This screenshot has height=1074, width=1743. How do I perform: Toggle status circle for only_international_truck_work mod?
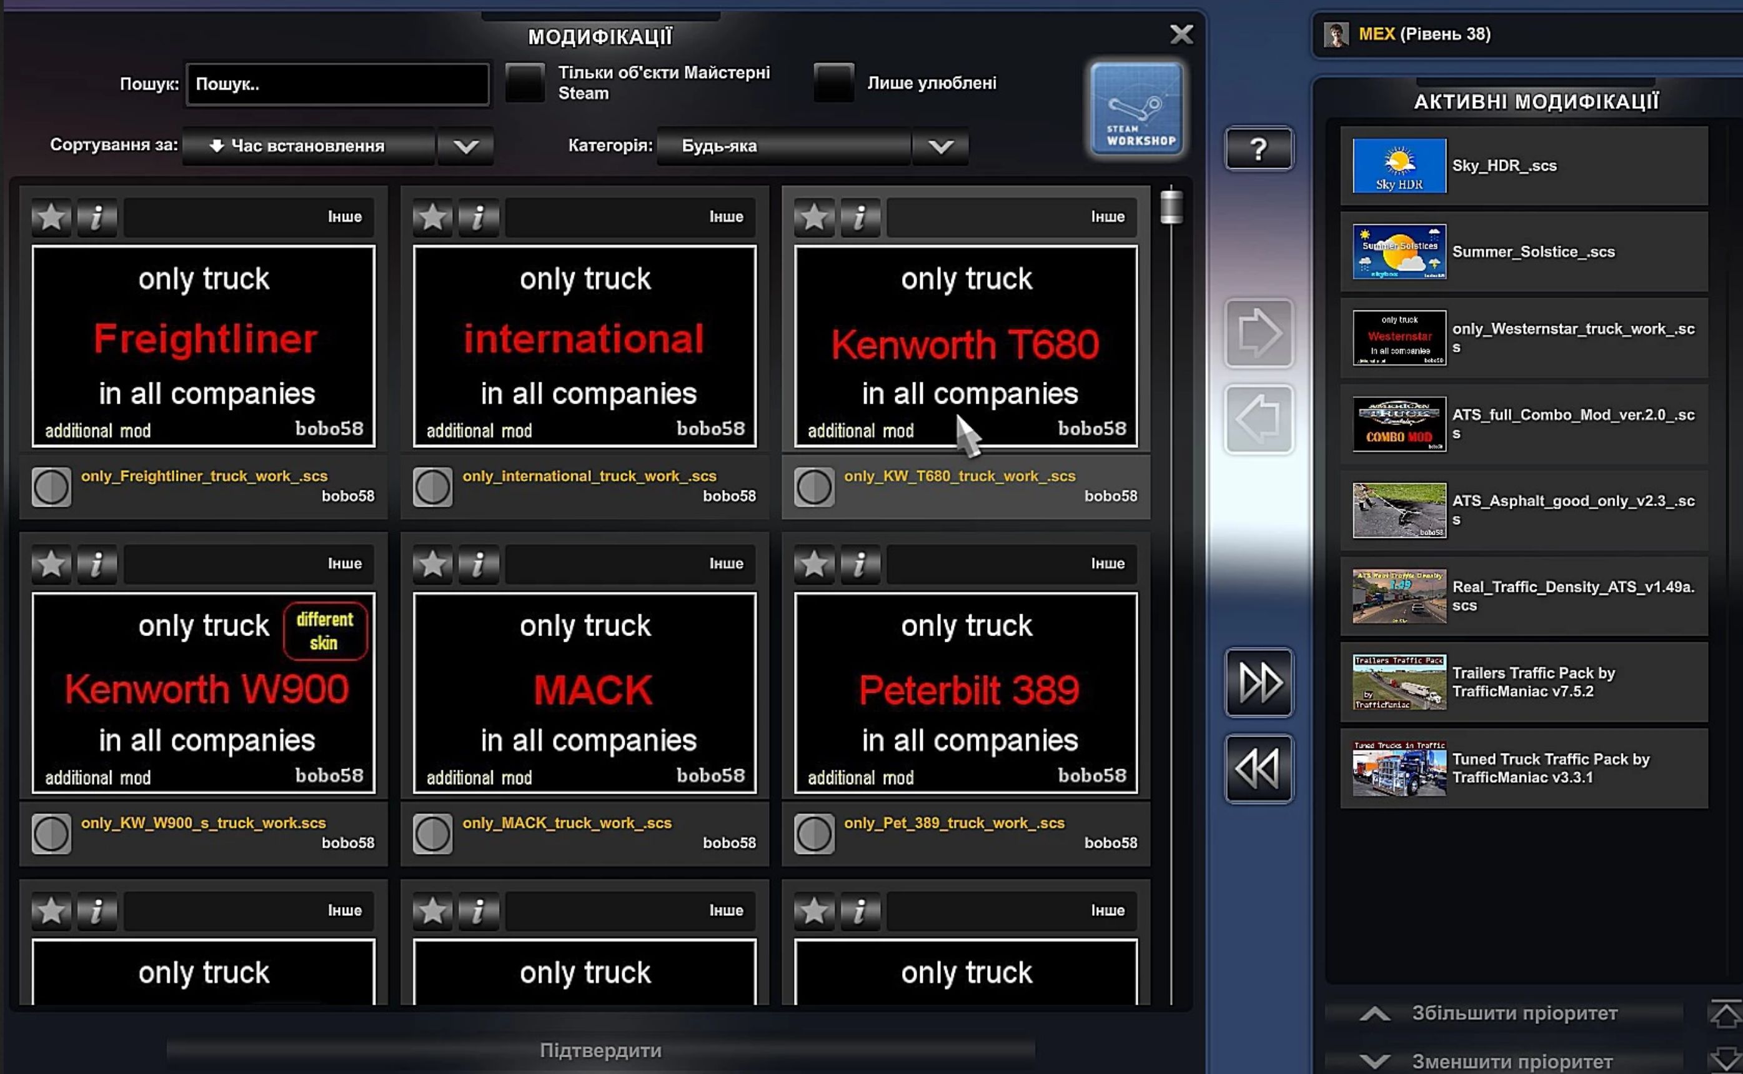click(x=432, y=487)
